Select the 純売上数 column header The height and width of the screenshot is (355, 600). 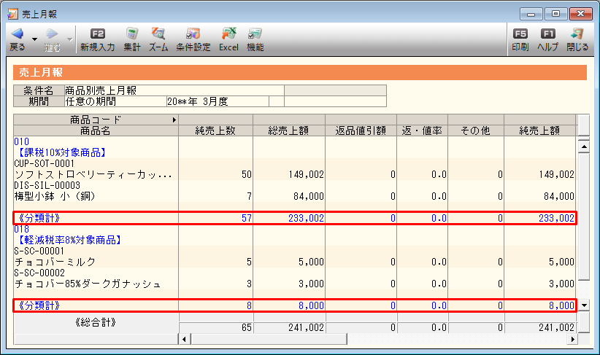(x=215, y=130)
